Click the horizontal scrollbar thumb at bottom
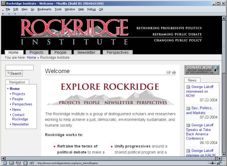Screen dimensions: 227x166 110,158
